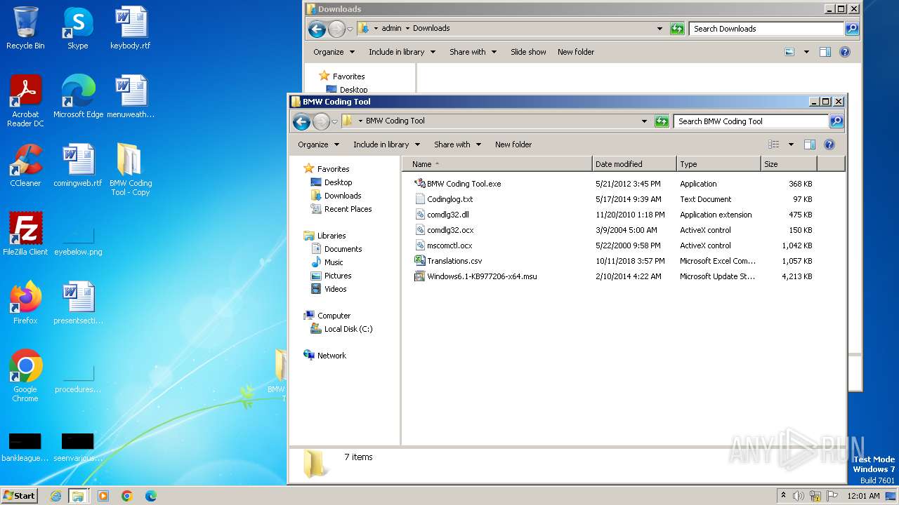This screenshot has height=505, width=899.
Task: Open FileZilla Client shortcut
Action: pyautogui.click(x=25, y=234)
